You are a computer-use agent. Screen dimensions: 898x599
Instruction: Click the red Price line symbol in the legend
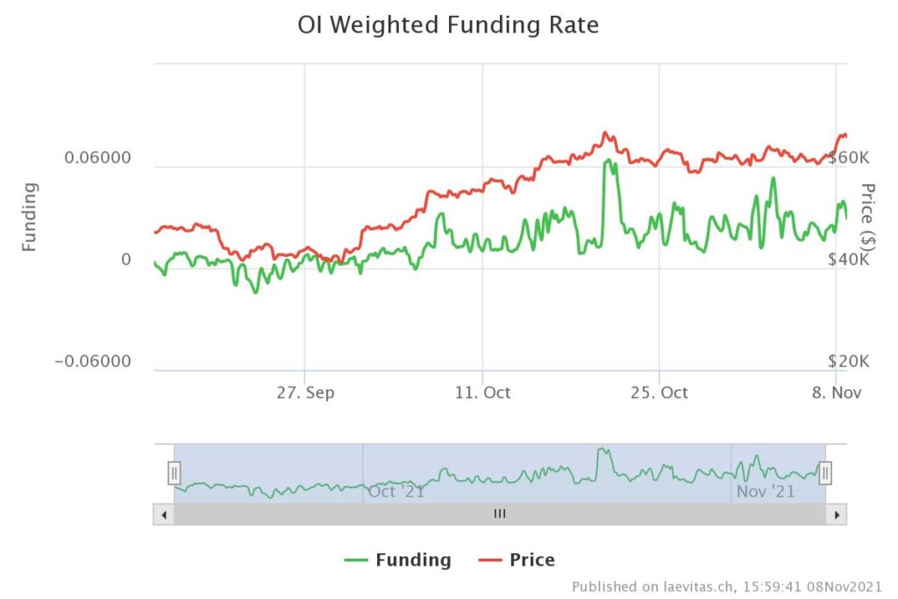tap(490, 560)
